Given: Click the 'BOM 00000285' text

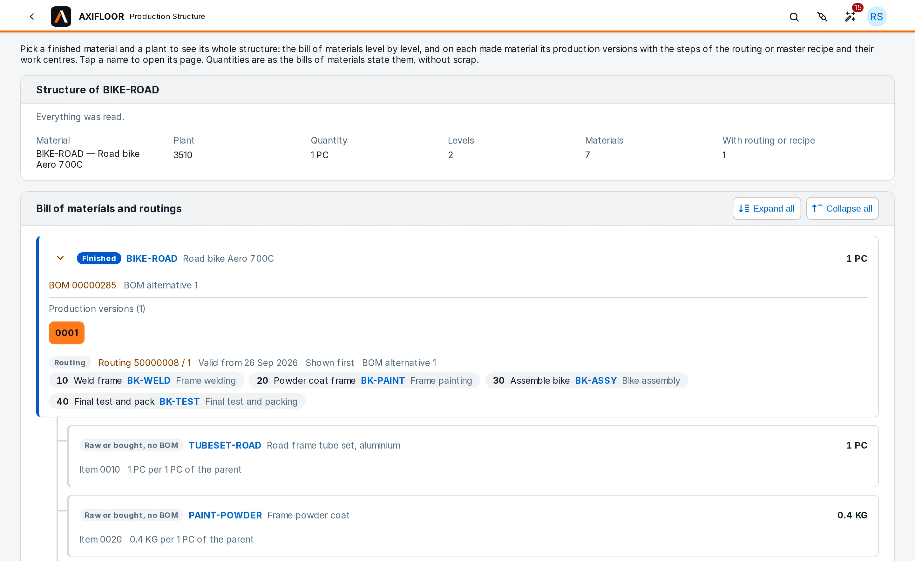Looking at the screenshot, I should pyautogui.click(x=82, y=286).
